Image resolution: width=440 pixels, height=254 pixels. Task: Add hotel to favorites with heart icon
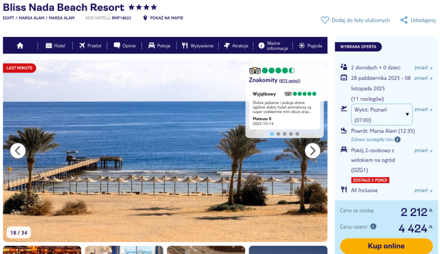(x=324, y=20)
